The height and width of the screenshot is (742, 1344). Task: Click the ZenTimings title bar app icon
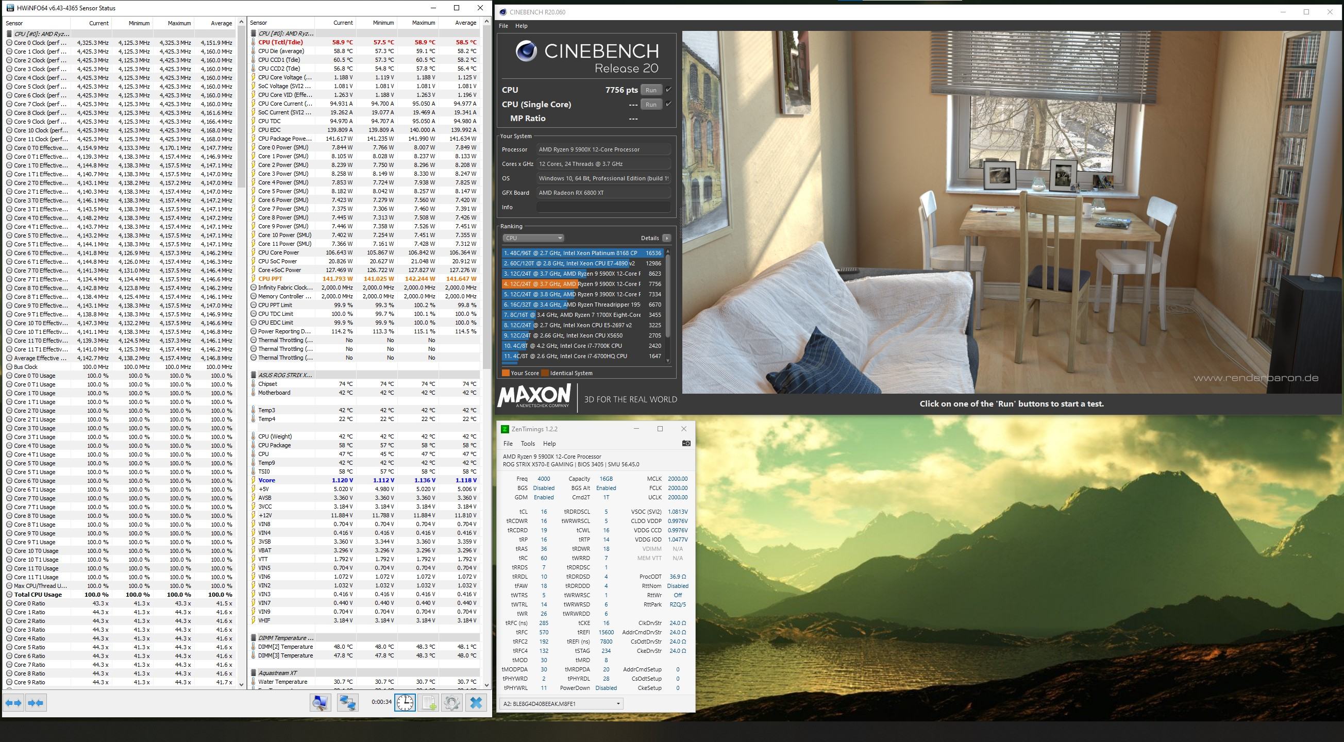point(505,429)
